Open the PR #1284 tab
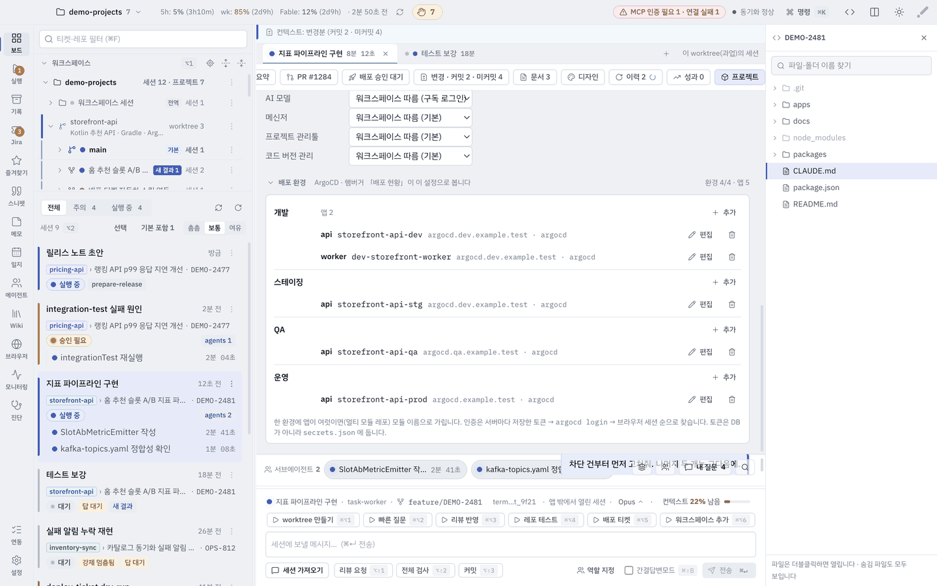Image resolution: width=937 pixels, height=586 pixels. point(308,77)
